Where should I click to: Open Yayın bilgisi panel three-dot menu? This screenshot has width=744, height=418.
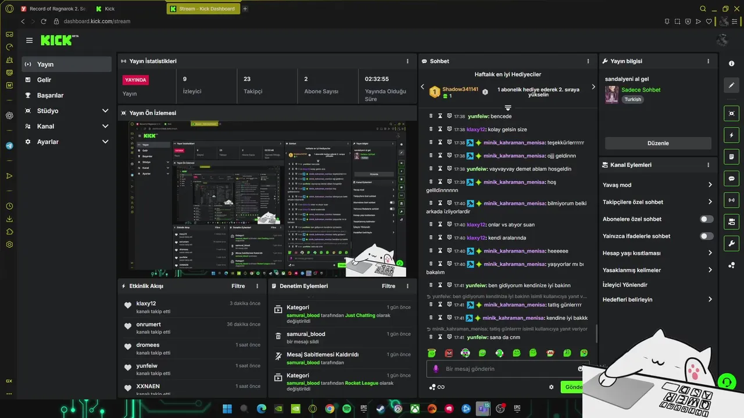(708, 61)
